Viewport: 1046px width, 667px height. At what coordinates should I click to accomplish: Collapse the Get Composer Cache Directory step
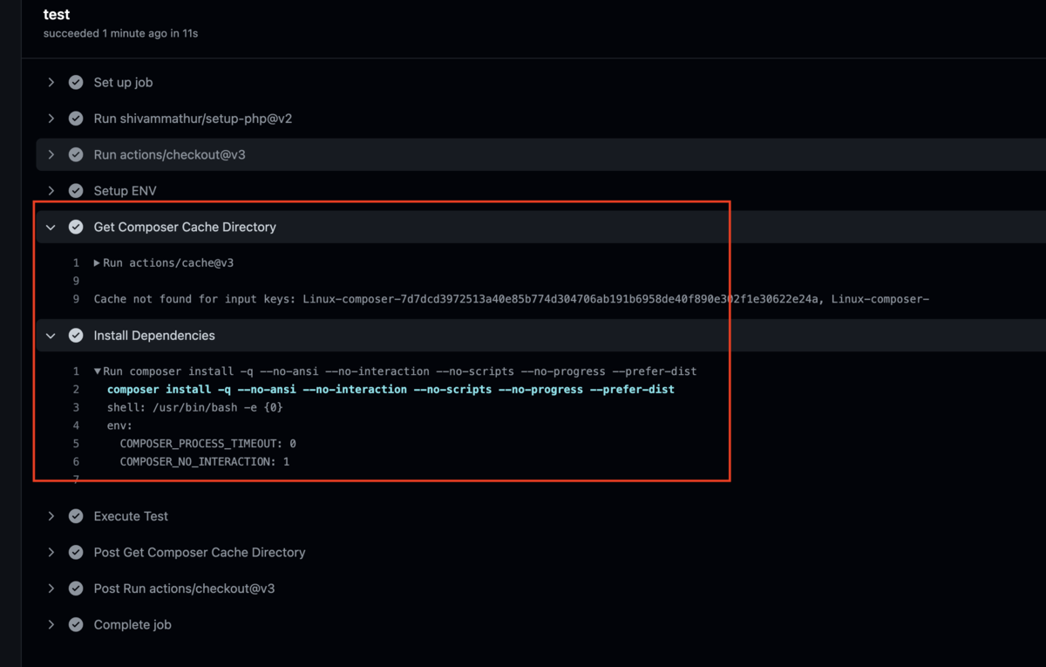point(51,228)
